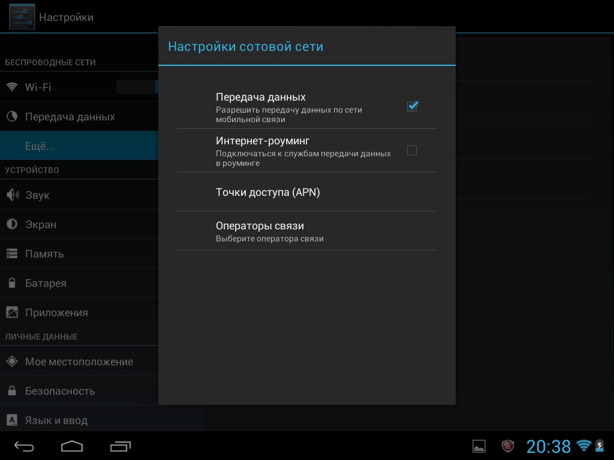
Task: Tap the Звук speaker icon
Action: [12, 195]
